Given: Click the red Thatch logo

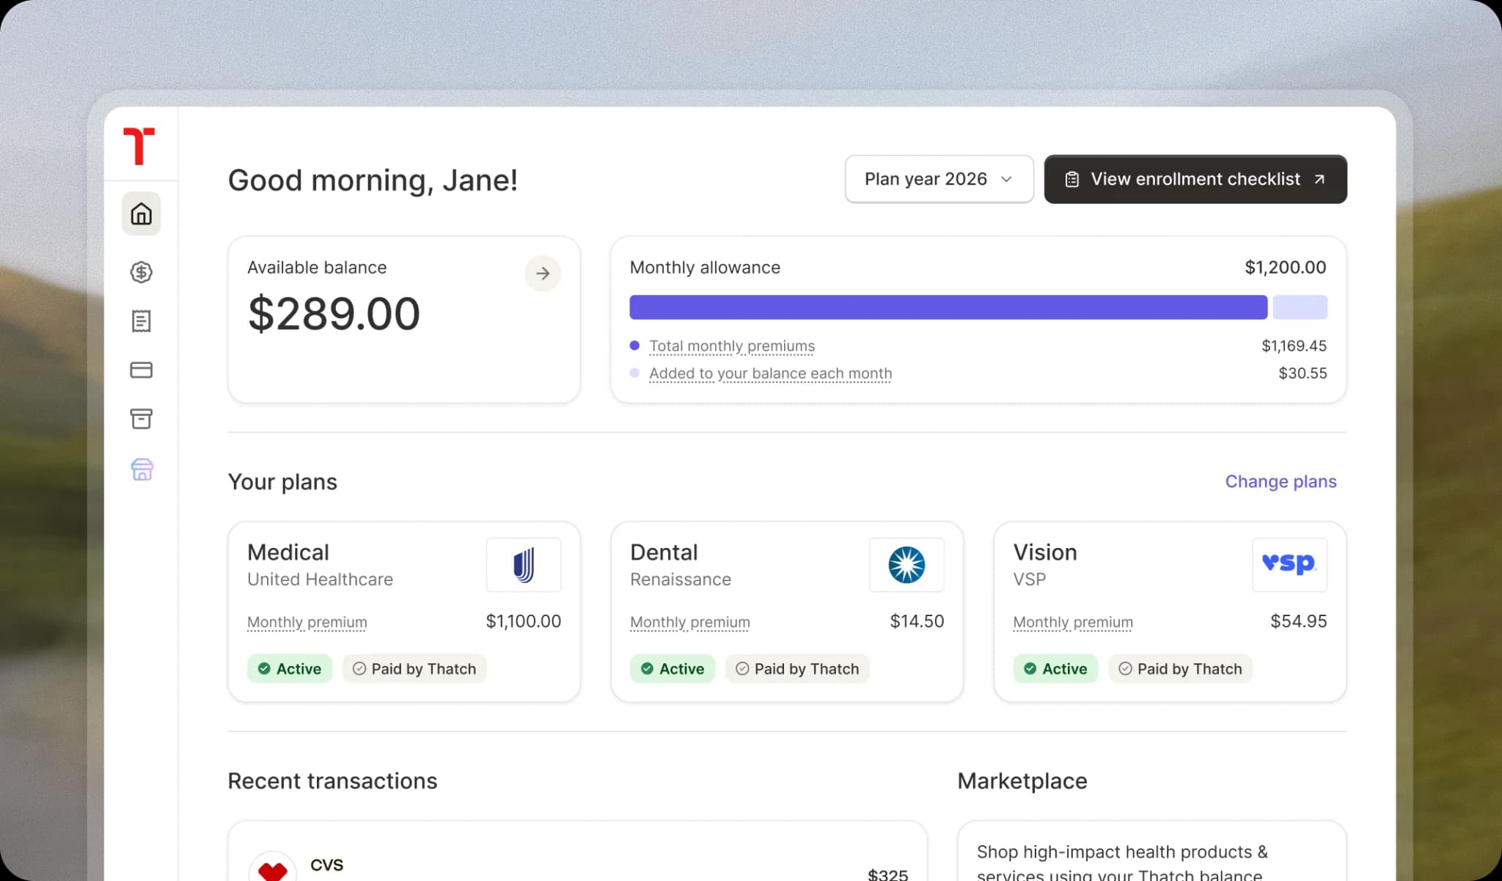Looking at the screenshot, I should tap(139, 145).
